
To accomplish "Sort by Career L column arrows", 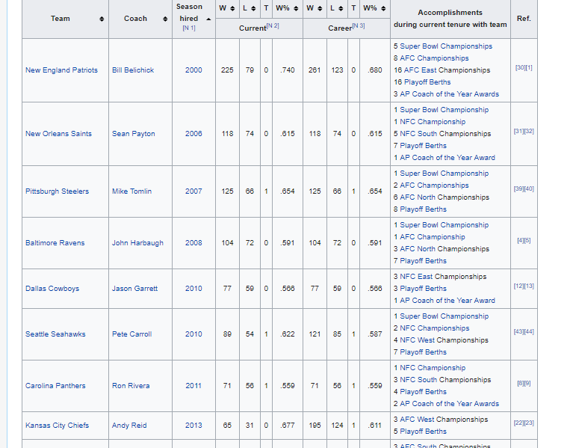I will coord(341,8).
